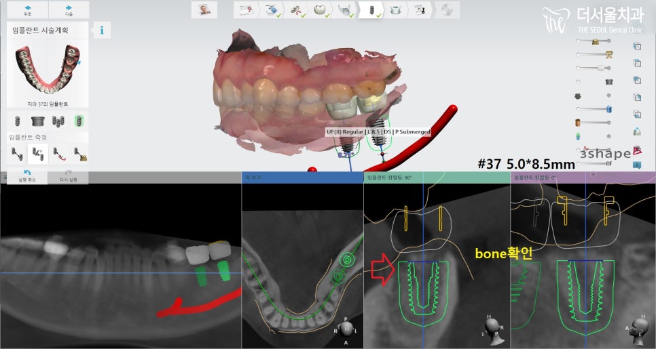Select the first view cube icon at top right
Viewport: 656px width, 349px height.
tap(637, 46)
